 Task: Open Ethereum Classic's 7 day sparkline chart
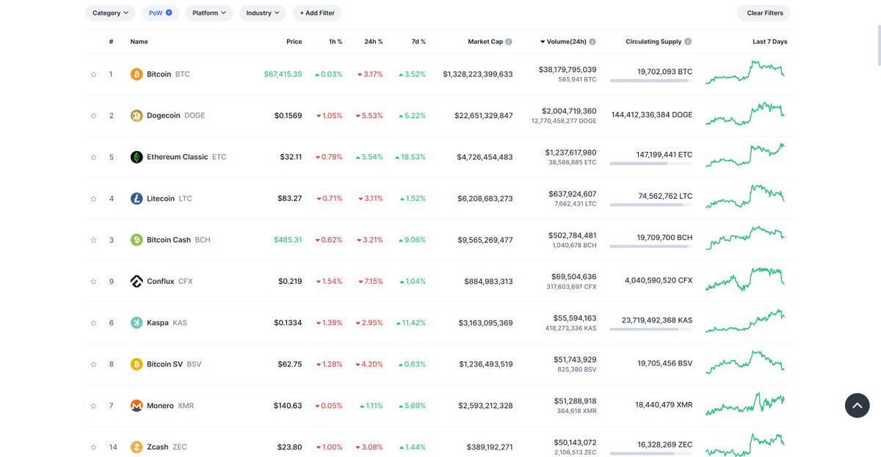click(x=744, y=156)
